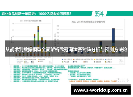
Task: Click the 35斗 logo in the green header
Action: pyautogui.click(x=99, y=14)
